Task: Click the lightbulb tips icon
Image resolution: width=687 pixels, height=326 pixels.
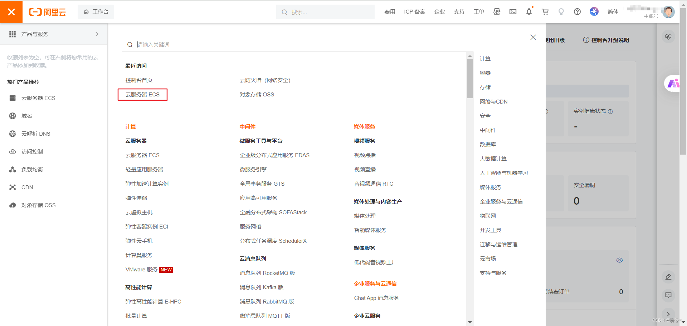Action: 561,12
